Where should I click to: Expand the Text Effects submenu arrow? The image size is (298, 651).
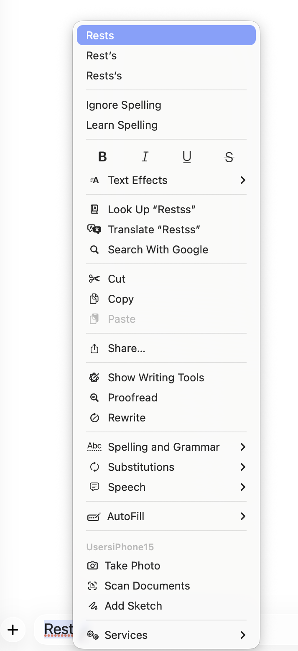point(243,180)
